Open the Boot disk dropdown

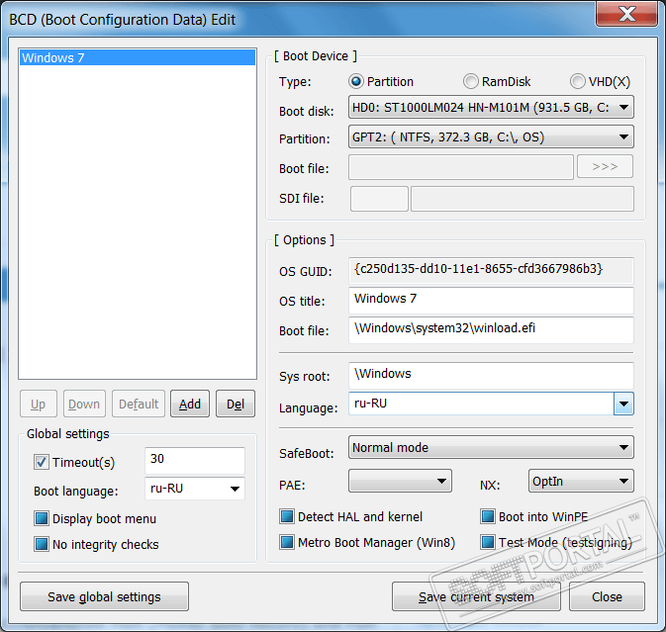491,107
